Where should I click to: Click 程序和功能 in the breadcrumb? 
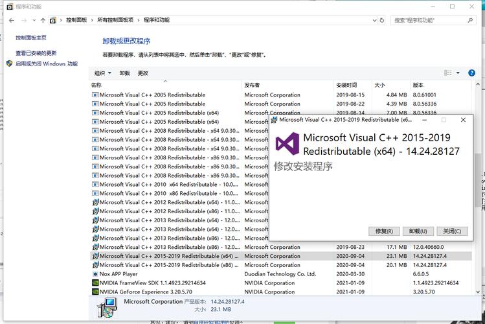tap(157, 20)
